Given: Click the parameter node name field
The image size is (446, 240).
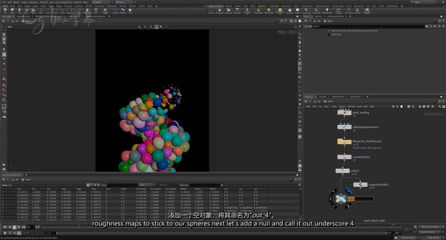Looking at the screenshot, I should coord(368,26).
